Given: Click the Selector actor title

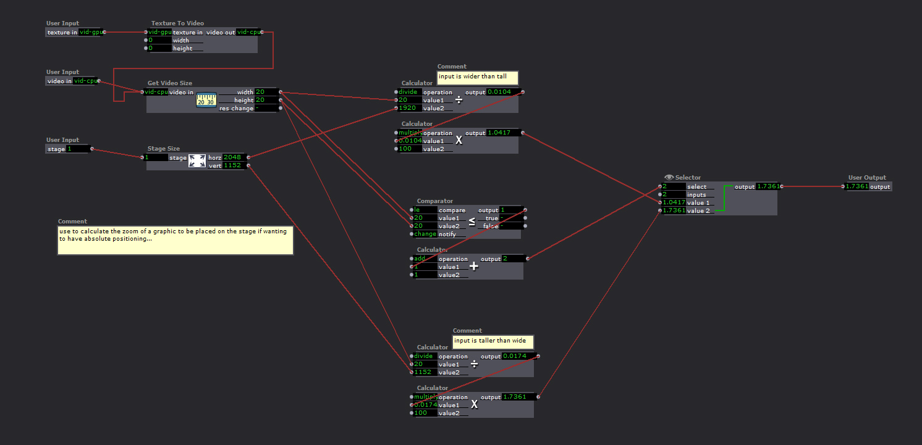Looking at the screenshot, I should point(688,178).
